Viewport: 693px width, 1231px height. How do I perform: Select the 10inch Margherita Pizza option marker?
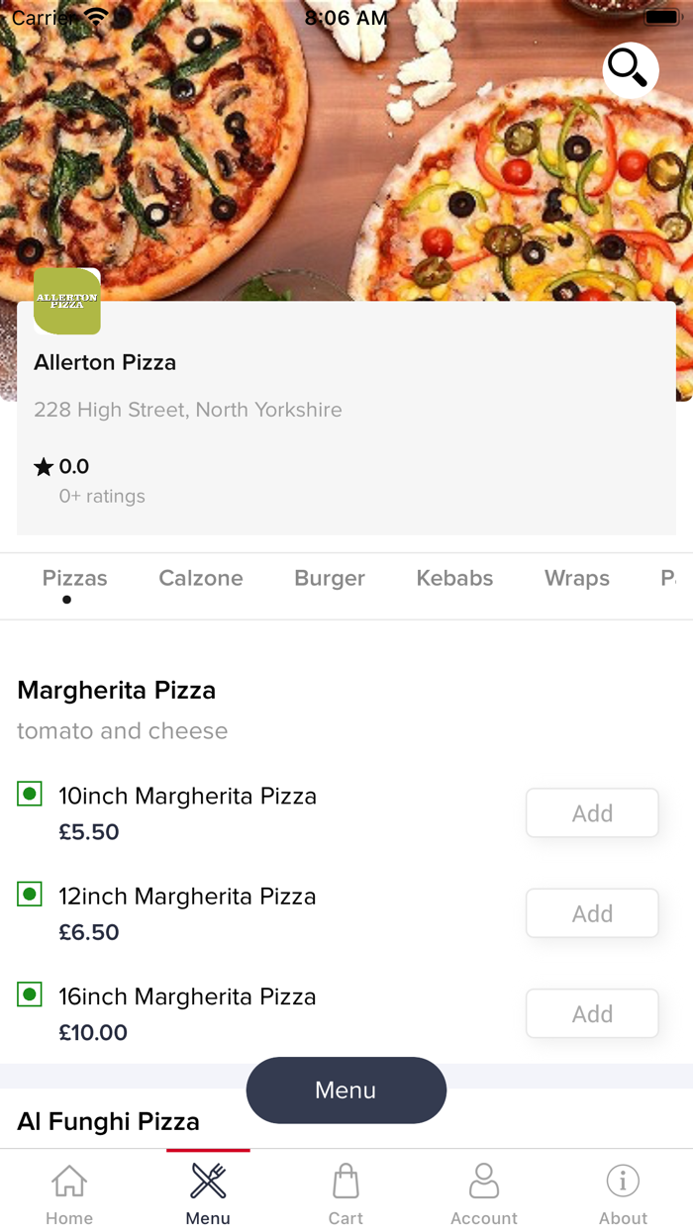click(29, 794)
